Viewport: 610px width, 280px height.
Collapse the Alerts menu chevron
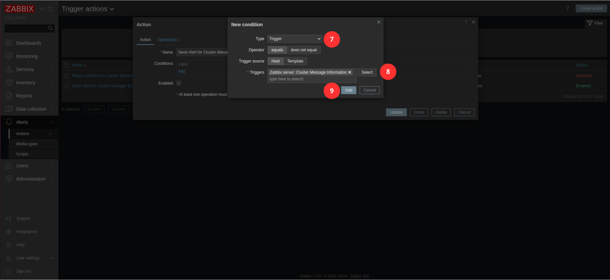(x=52, y=122)
